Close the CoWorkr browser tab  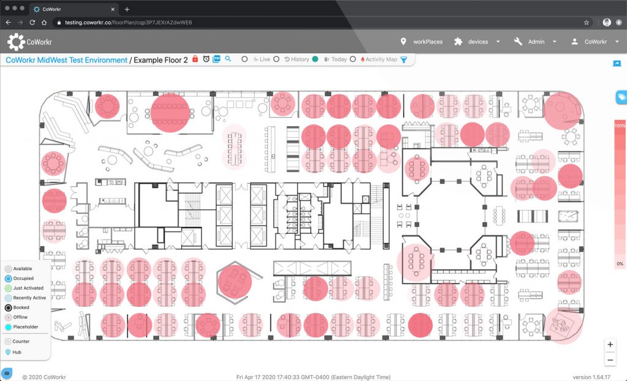(x=113, y=9)
